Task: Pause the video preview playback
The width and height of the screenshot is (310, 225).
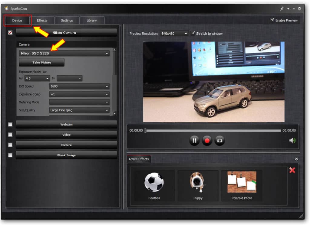Action: click(x=194, y=141)
